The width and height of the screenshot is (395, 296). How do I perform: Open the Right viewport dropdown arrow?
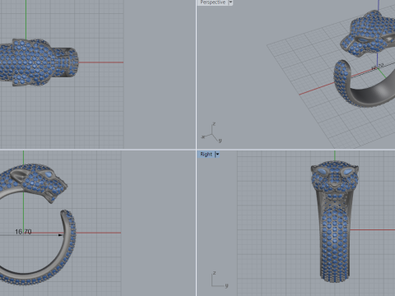[x=217, y=155]
